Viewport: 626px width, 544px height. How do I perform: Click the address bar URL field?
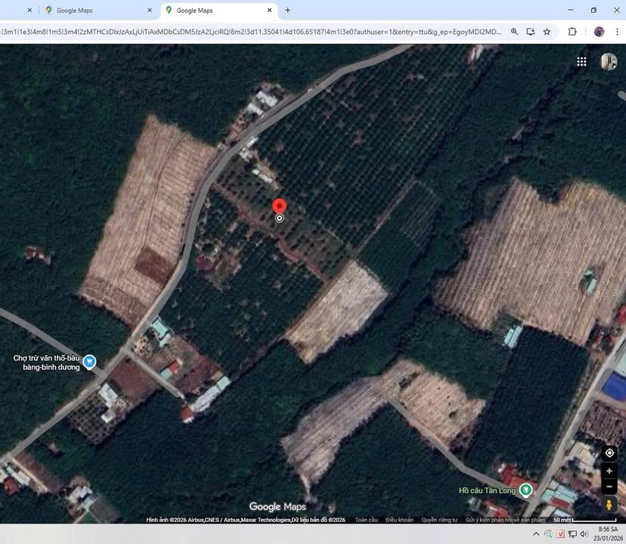(249, 32)
